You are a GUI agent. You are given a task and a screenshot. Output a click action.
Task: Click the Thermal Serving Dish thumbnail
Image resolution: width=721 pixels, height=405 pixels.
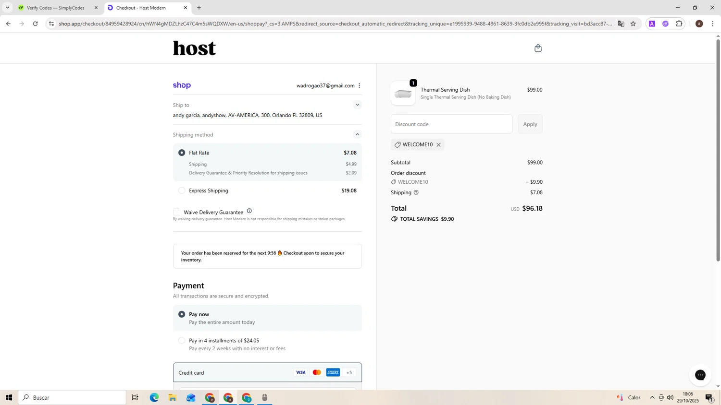403,93
